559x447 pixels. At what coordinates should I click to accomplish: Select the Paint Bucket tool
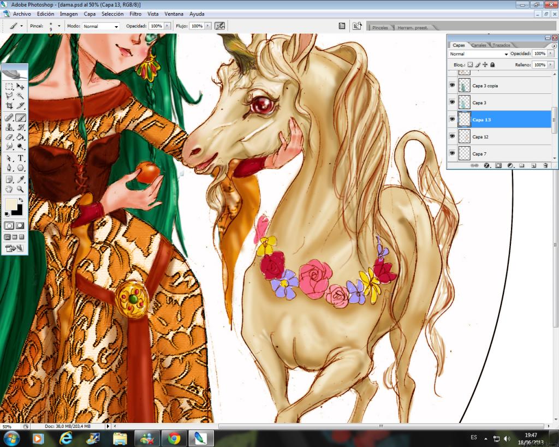20,137
